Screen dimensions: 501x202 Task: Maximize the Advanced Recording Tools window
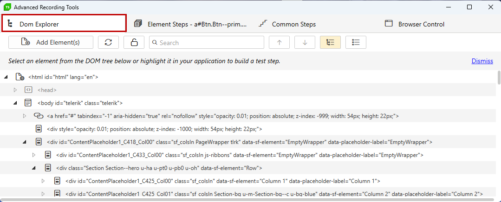coord(469,7)
